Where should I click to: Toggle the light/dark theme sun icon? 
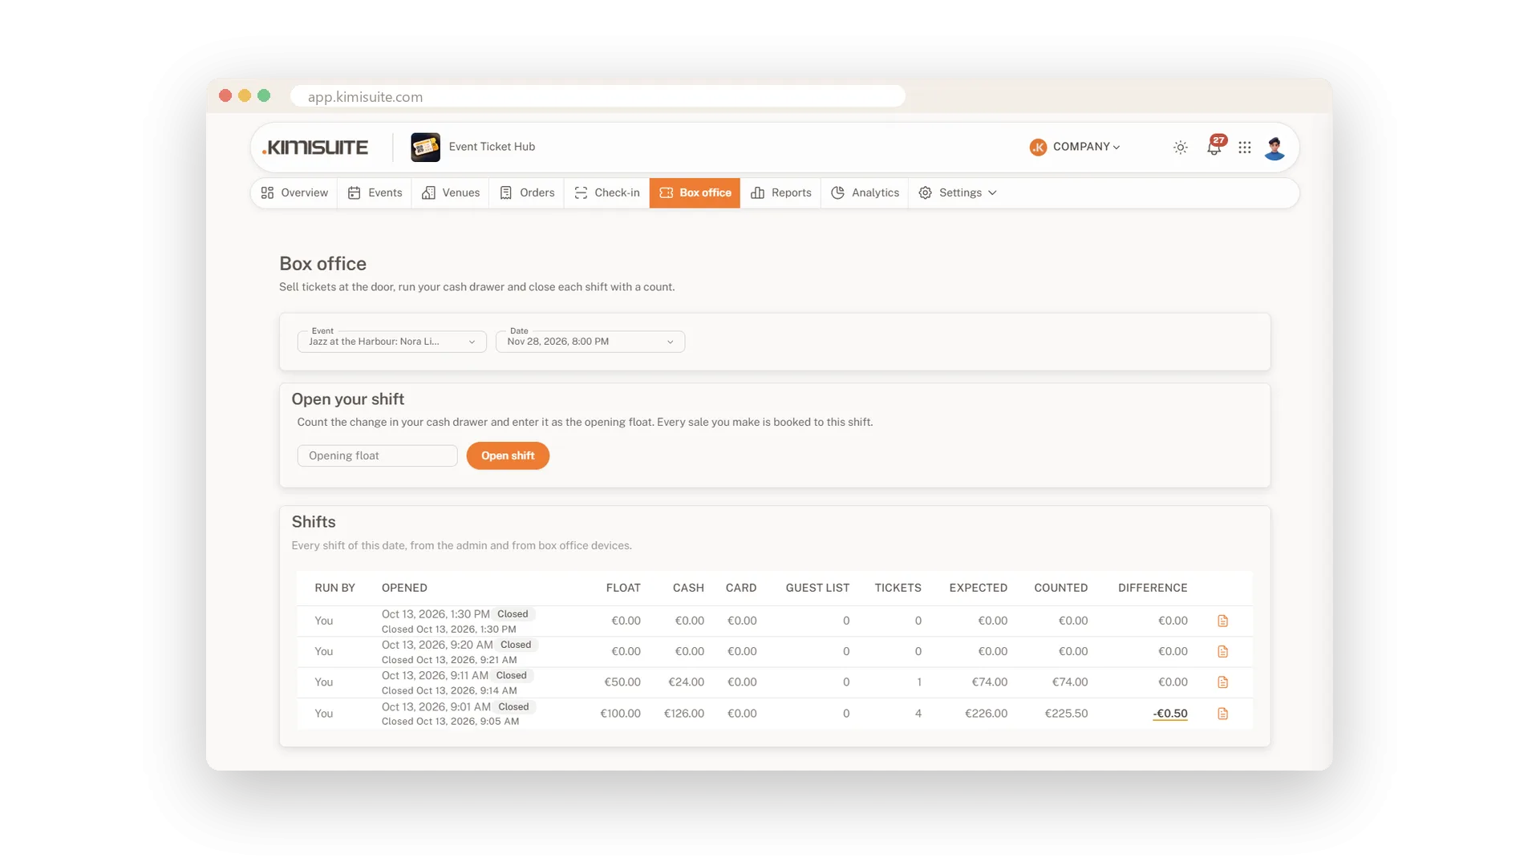pos(1180,148)
